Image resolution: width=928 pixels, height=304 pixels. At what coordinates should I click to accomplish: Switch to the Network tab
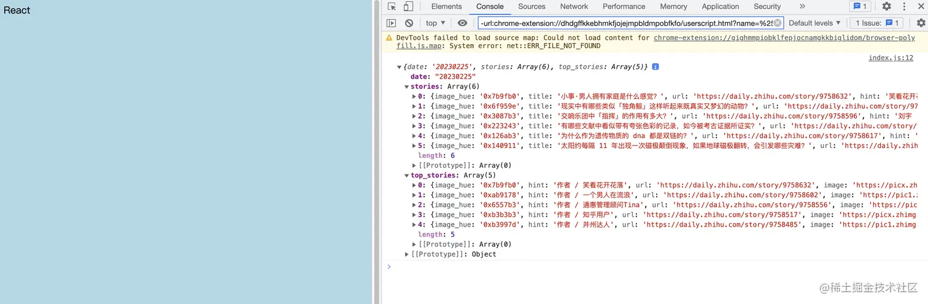click(x=574, y=6)
